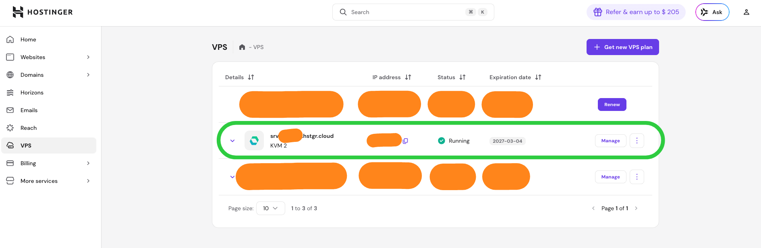Open the Websites sidebar item
This screenshot has width=761, height=248.
point(49,57)
